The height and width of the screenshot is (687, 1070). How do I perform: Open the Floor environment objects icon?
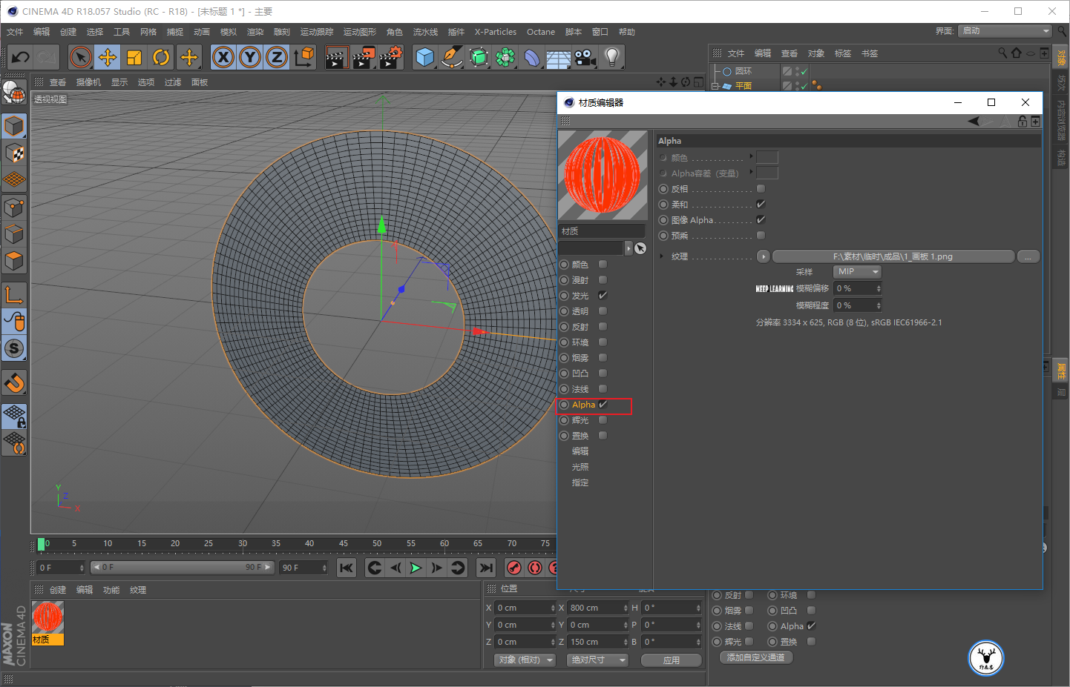click(558, 57)
